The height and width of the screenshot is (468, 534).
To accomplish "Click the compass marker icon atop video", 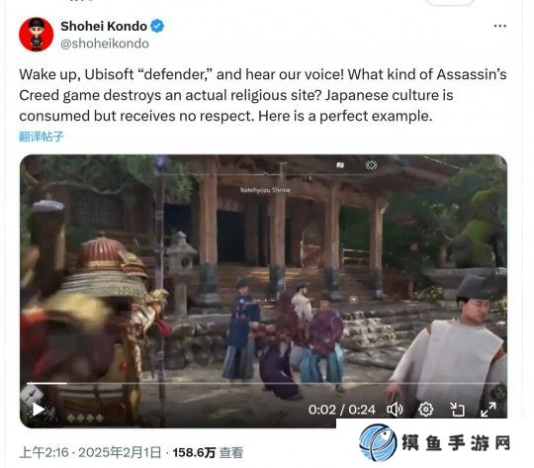I will pyautogui.click(x=371, y=165).
